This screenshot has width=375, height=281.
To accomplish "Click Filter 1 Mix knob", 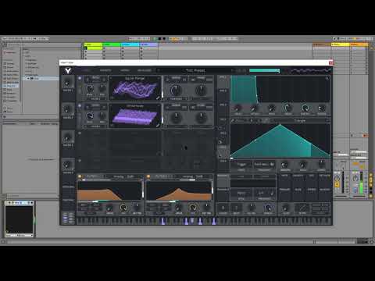I will [x=123, y=208].
